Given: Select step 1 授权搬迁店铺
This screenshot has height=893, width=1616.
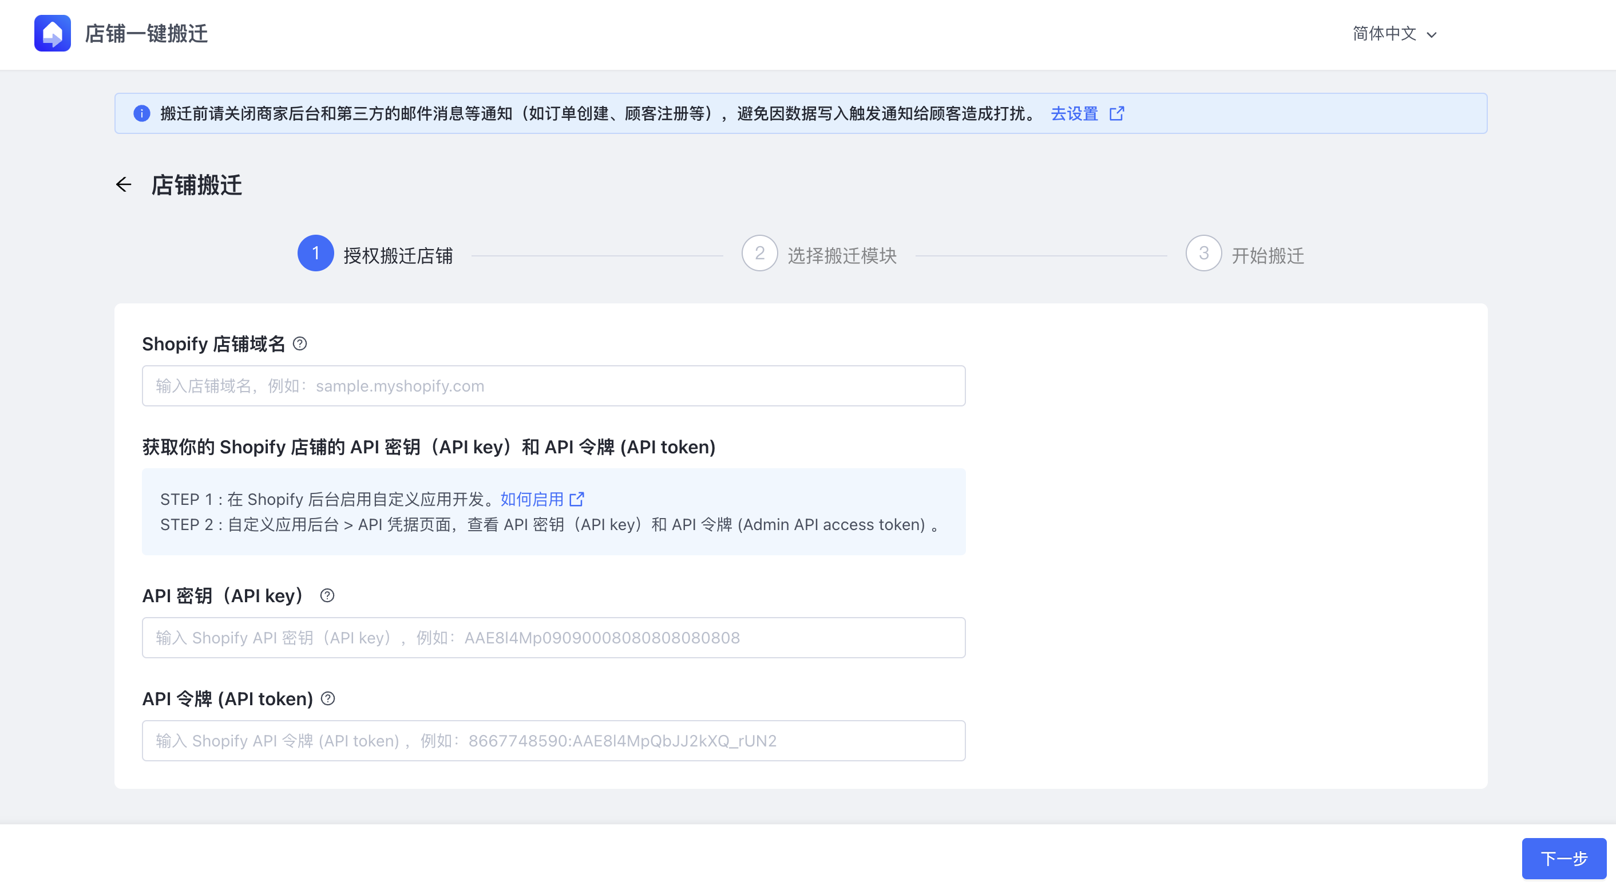Looking at the screenshot, I should point(375,254).
